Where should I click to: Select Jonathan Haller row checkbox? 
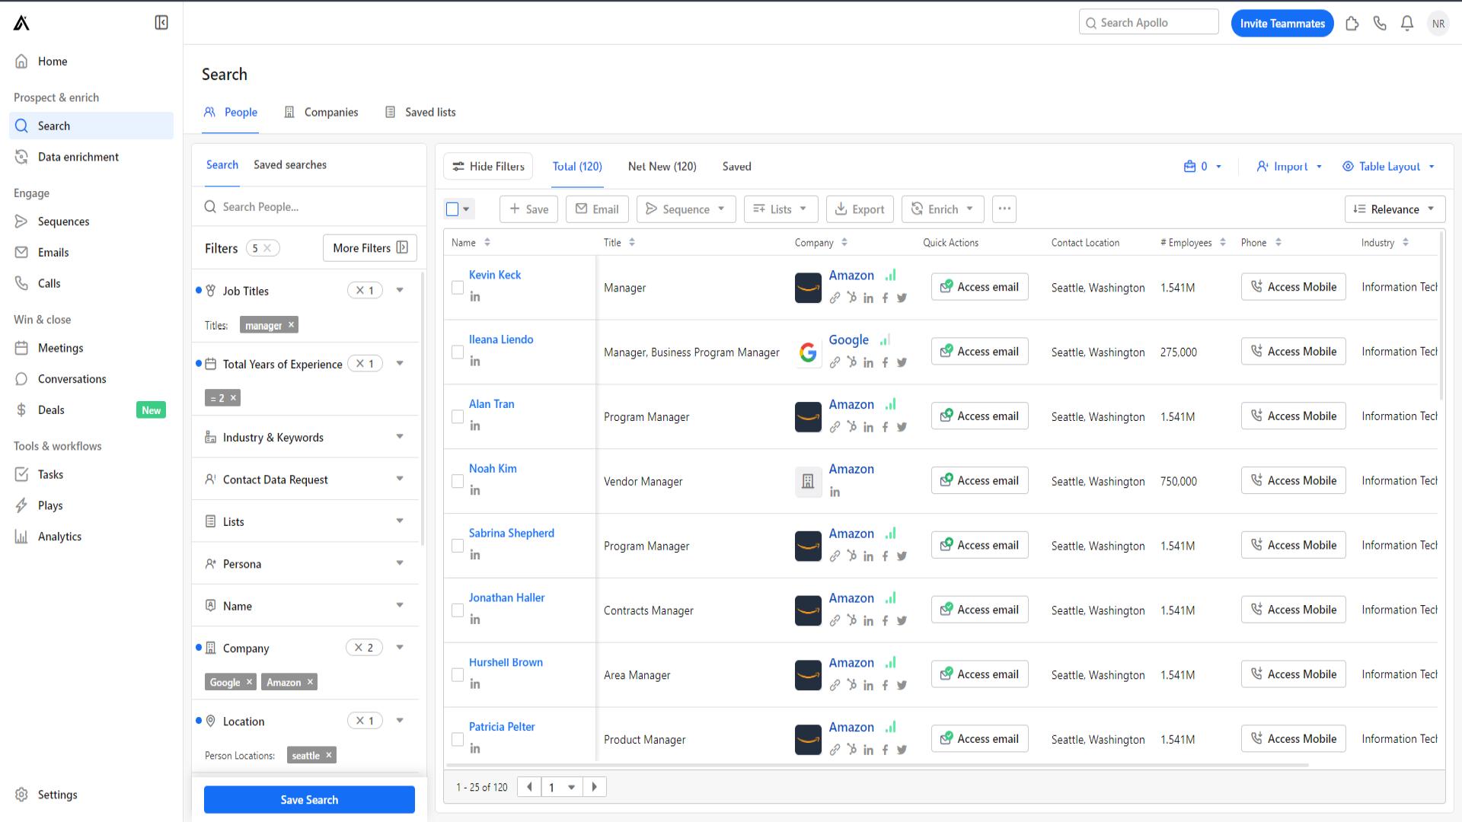coord(458,610)
